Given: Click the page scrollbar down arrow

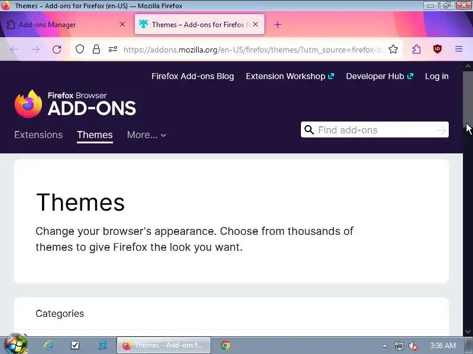Looking at the screenshot, I should click(x=468, y=332).
